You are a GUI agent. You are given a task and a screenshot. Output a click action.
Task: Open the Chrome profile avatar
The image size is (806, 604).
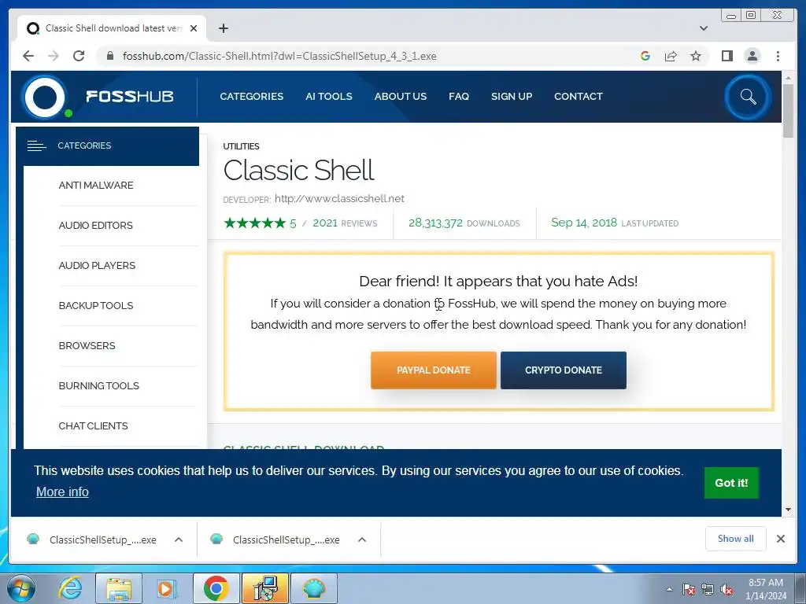pyautogui.click(x=752, y=56)
